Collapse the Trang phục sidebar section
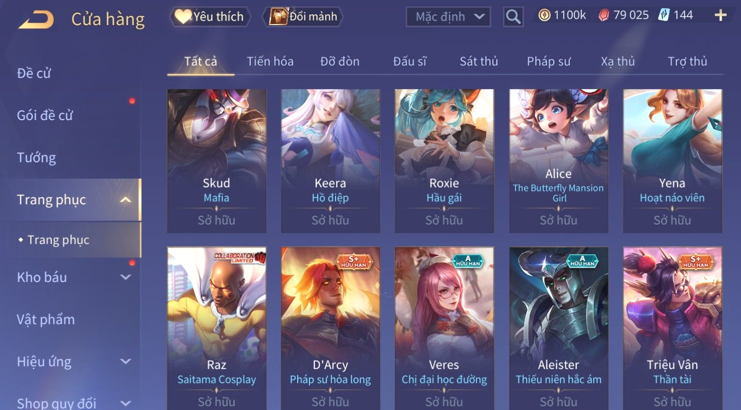 click(x=125, y=199)
